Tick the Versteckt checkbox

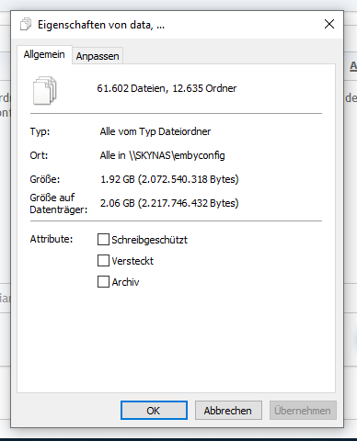(103, 261)
